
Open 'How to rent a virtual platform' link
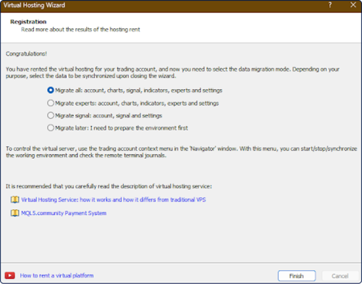[x=56, y=275]
